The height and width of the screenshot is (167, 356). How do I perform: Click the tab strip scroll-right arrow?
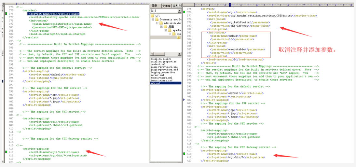click(x=180, y=6)
